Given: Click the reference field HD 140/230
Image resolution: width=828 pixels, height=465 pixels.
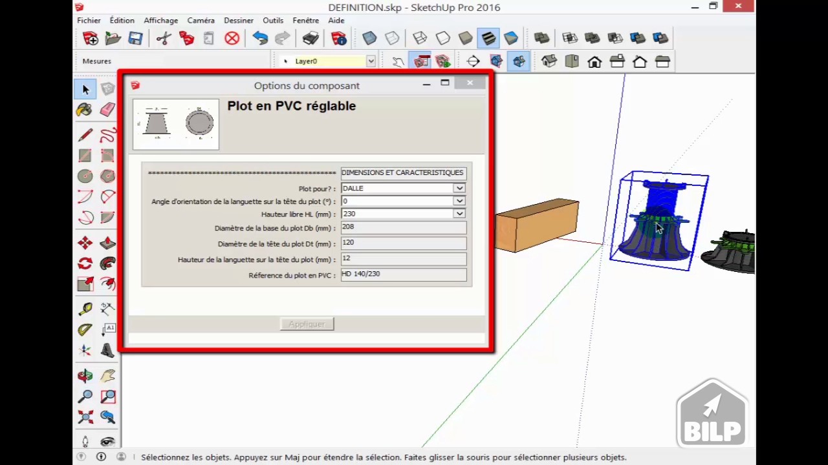Looking at the screenshot, I should (x=404, y=274).
